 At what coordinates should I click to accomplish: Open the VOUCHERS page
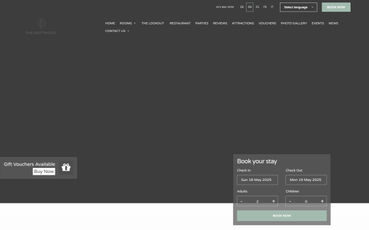click(268, 23)
